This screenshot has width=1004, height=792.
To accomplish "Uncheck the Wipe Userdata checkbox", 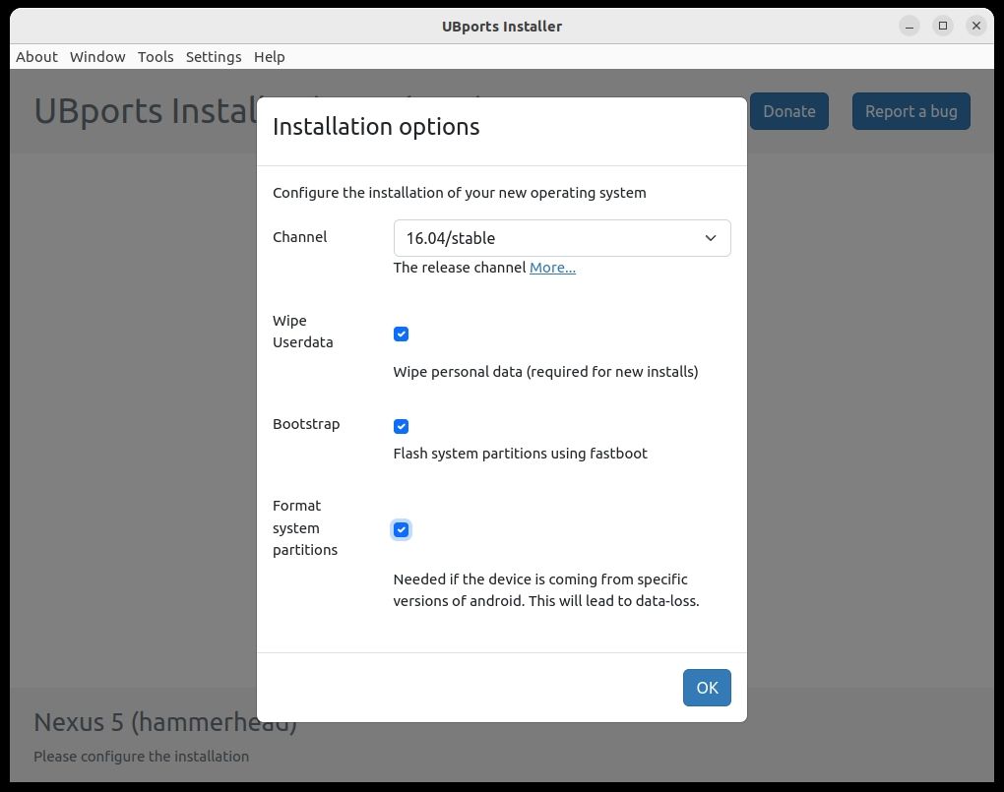I will coord(401,335).
